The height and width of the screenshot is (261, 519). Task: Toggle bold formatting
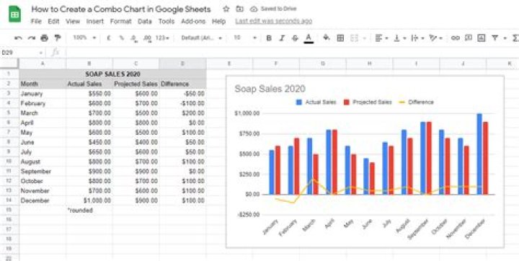pos(269,38)
